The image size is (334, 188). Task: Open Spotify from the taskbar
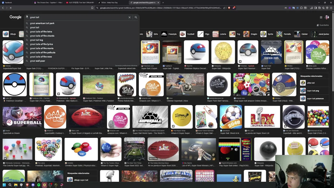(39, 185)
